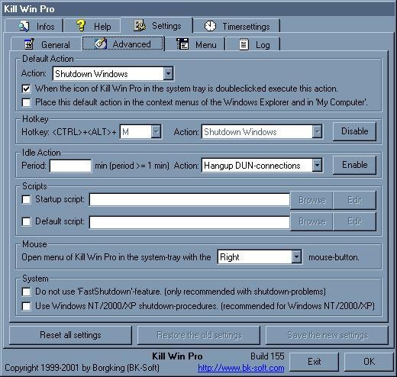The width and height of the screenshot is (397, 377).
Task: Click the clock icon on Timersettings tab
Action: (x=210, y=26)
